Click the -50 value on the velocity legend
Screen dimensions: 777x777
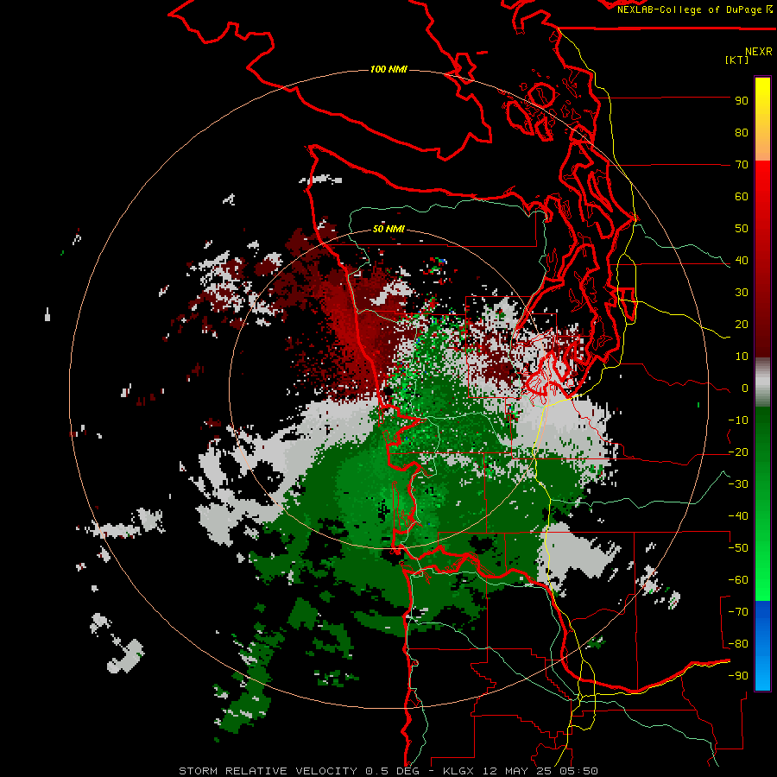pyautogui.click(x=738, y=548)
